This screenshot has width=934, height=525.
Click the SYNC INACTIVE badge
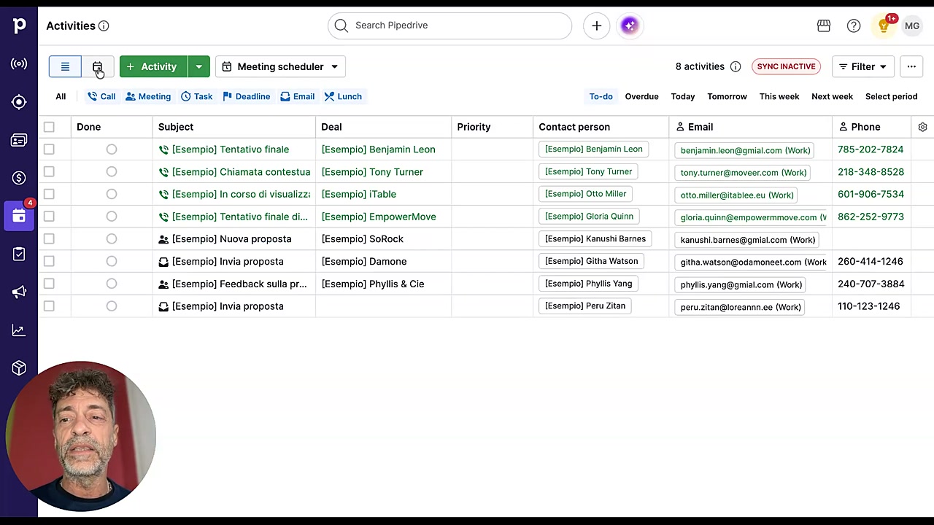point(786,66)
